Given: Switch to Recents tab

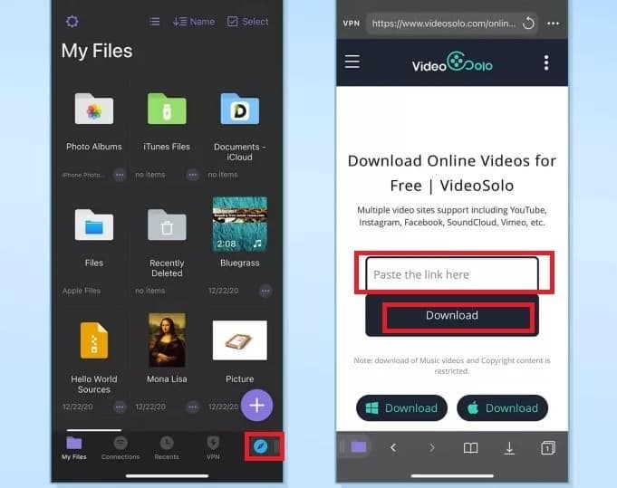Looking at the screenshot, I should click(x=167, y=447).
